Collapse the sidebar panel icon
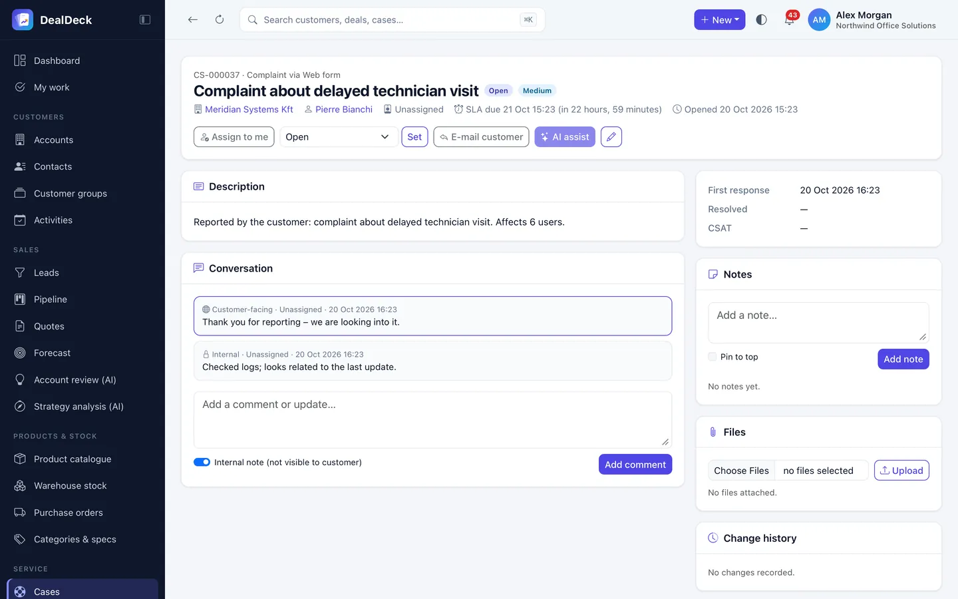Viewport: 958px width, 599px height. (x=145, y=20)
